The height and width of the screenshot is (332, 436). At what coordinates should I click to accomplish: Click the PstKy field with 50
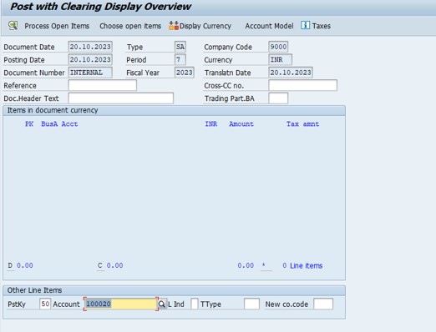45,304
